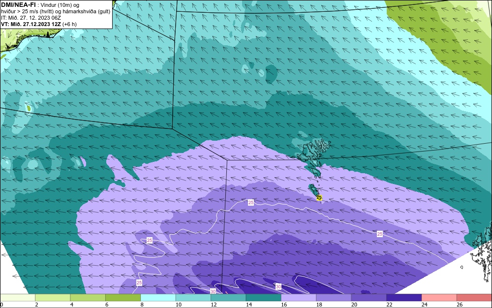The height and width of the screenshot is (308, 492).
Task: Click the legend swatch between 0 and 2
Action: pos(18,298)
